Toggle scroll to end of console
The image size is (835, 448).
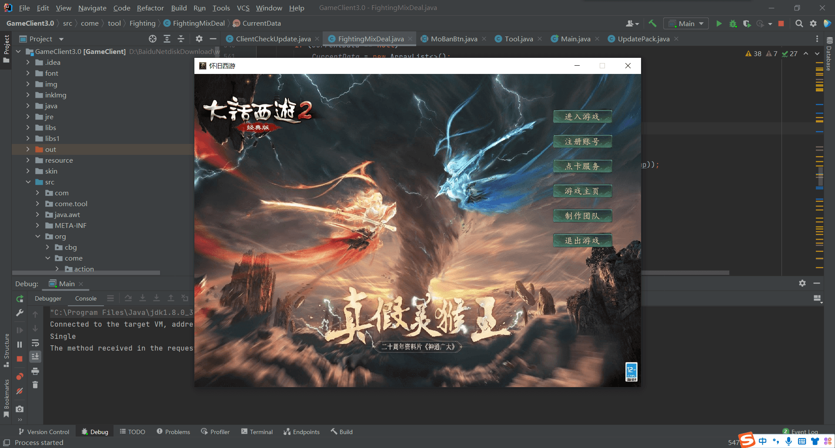pos(35,357)
